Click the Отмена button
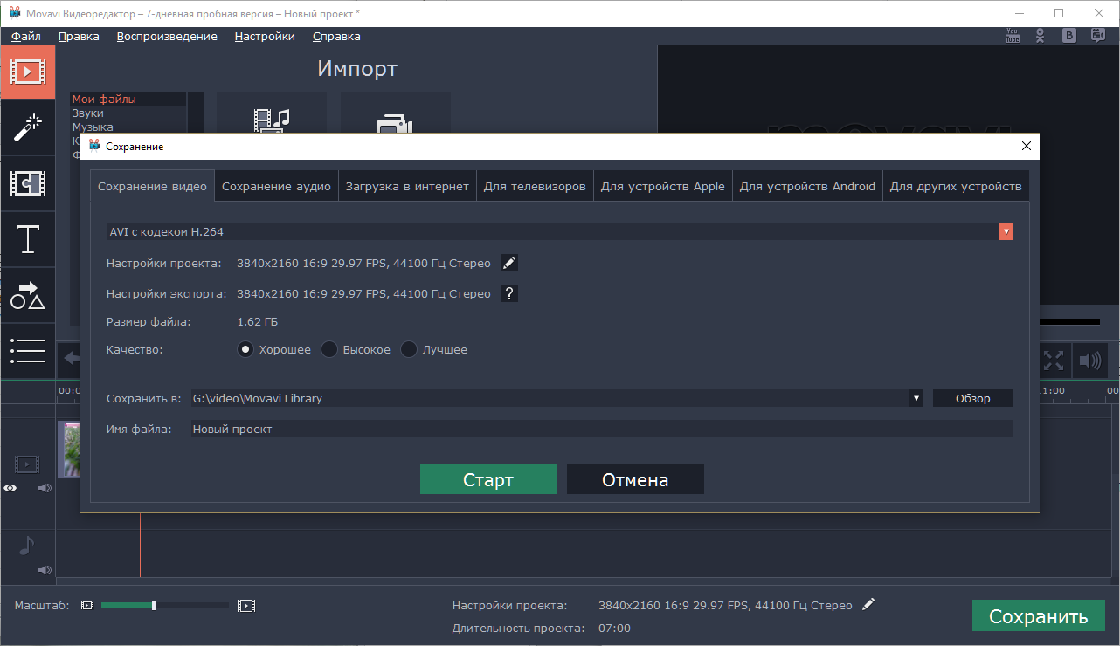1120x646 pixels. pyautogui.click(x=635, y=479)
